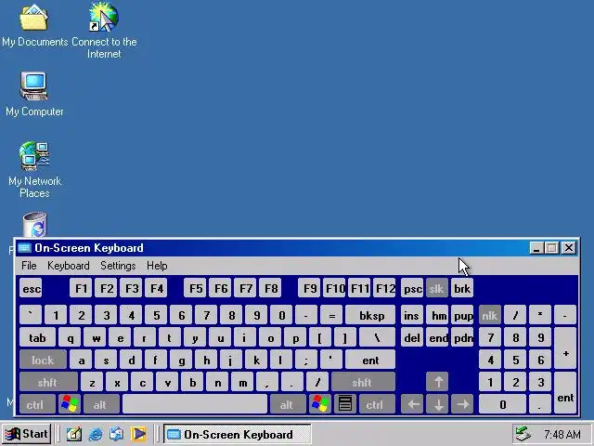Click the On-Screen Keyboard title bar icon
594x446 pixels.
tap(24, 248)
